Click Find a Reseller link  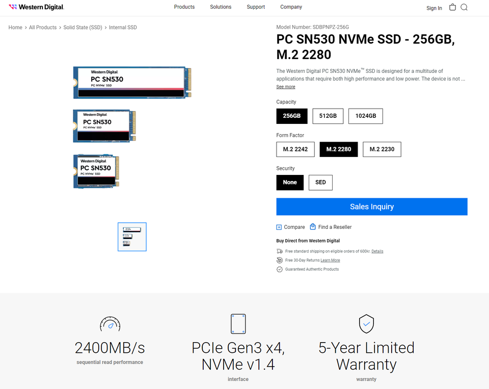coord(335,227)
